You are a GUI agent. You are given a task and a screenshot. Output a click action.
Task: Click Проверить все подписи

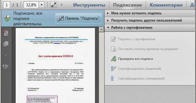pyautogui.click(x=136, y=59)
